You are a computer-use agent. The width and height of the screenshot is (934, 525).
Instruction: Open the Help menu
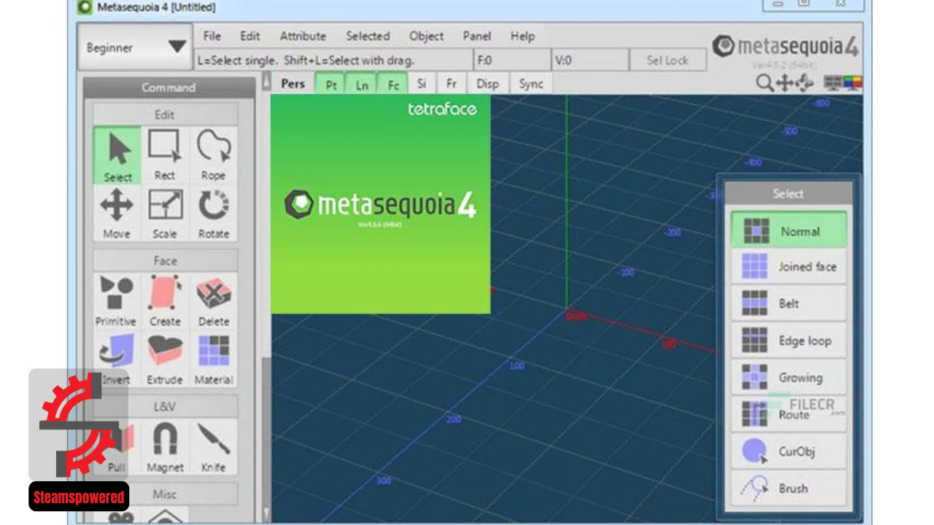(522, 36)
